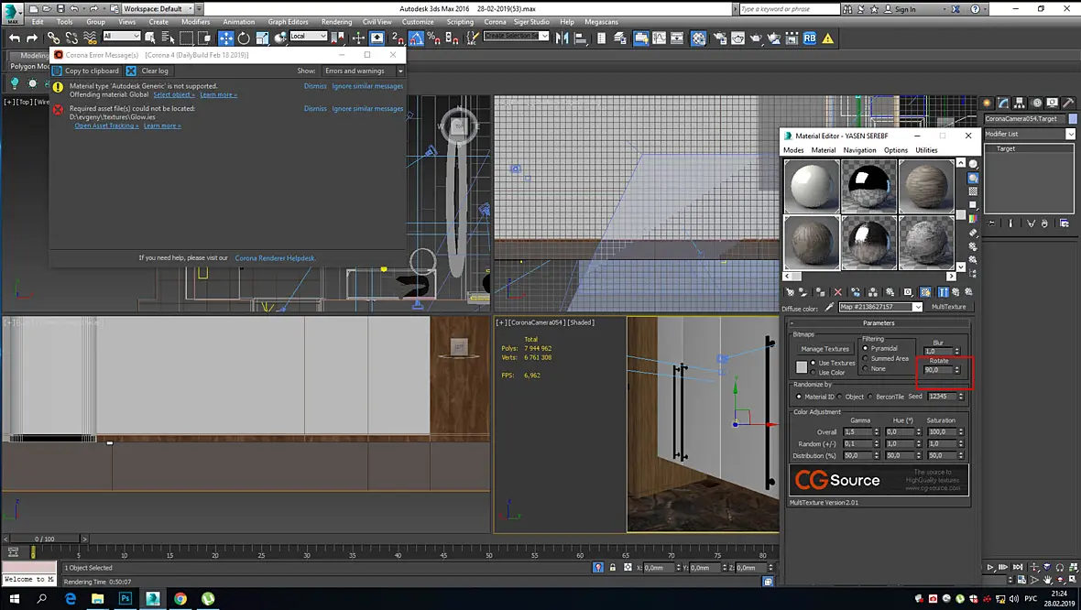Image resolution: width=1081 pixels, height=610 pixels.
Task: Open the Material Editor toolbar icon
Action: 698,38
